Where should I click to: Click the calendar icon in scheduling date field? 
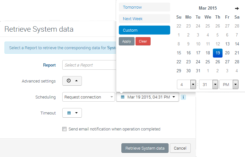click(123, 97)
